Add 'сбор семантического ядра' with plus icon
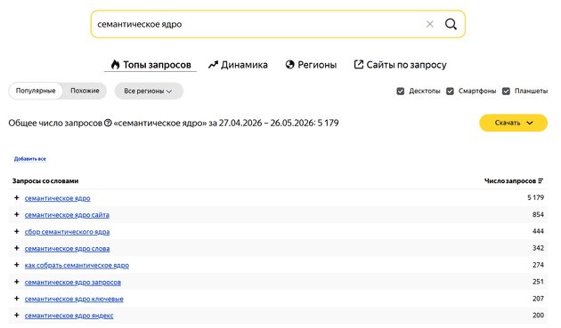Image resolution: width=561 pixels, height=328 pixels. (16, 231)
